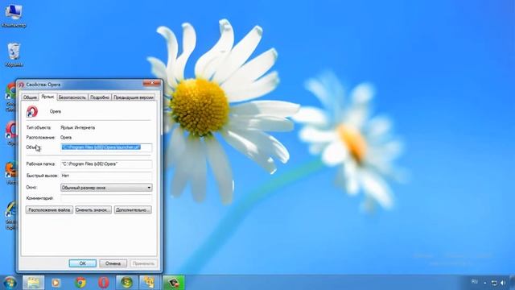
Task: Click the Show Desktop strip at taskbar end
Action: [x=512, y=283]
